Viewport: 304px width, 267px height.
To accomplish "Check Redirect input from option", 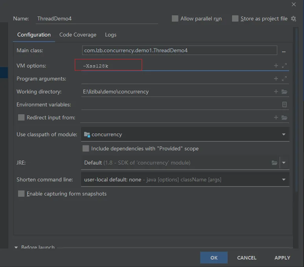I will [21, 117].
